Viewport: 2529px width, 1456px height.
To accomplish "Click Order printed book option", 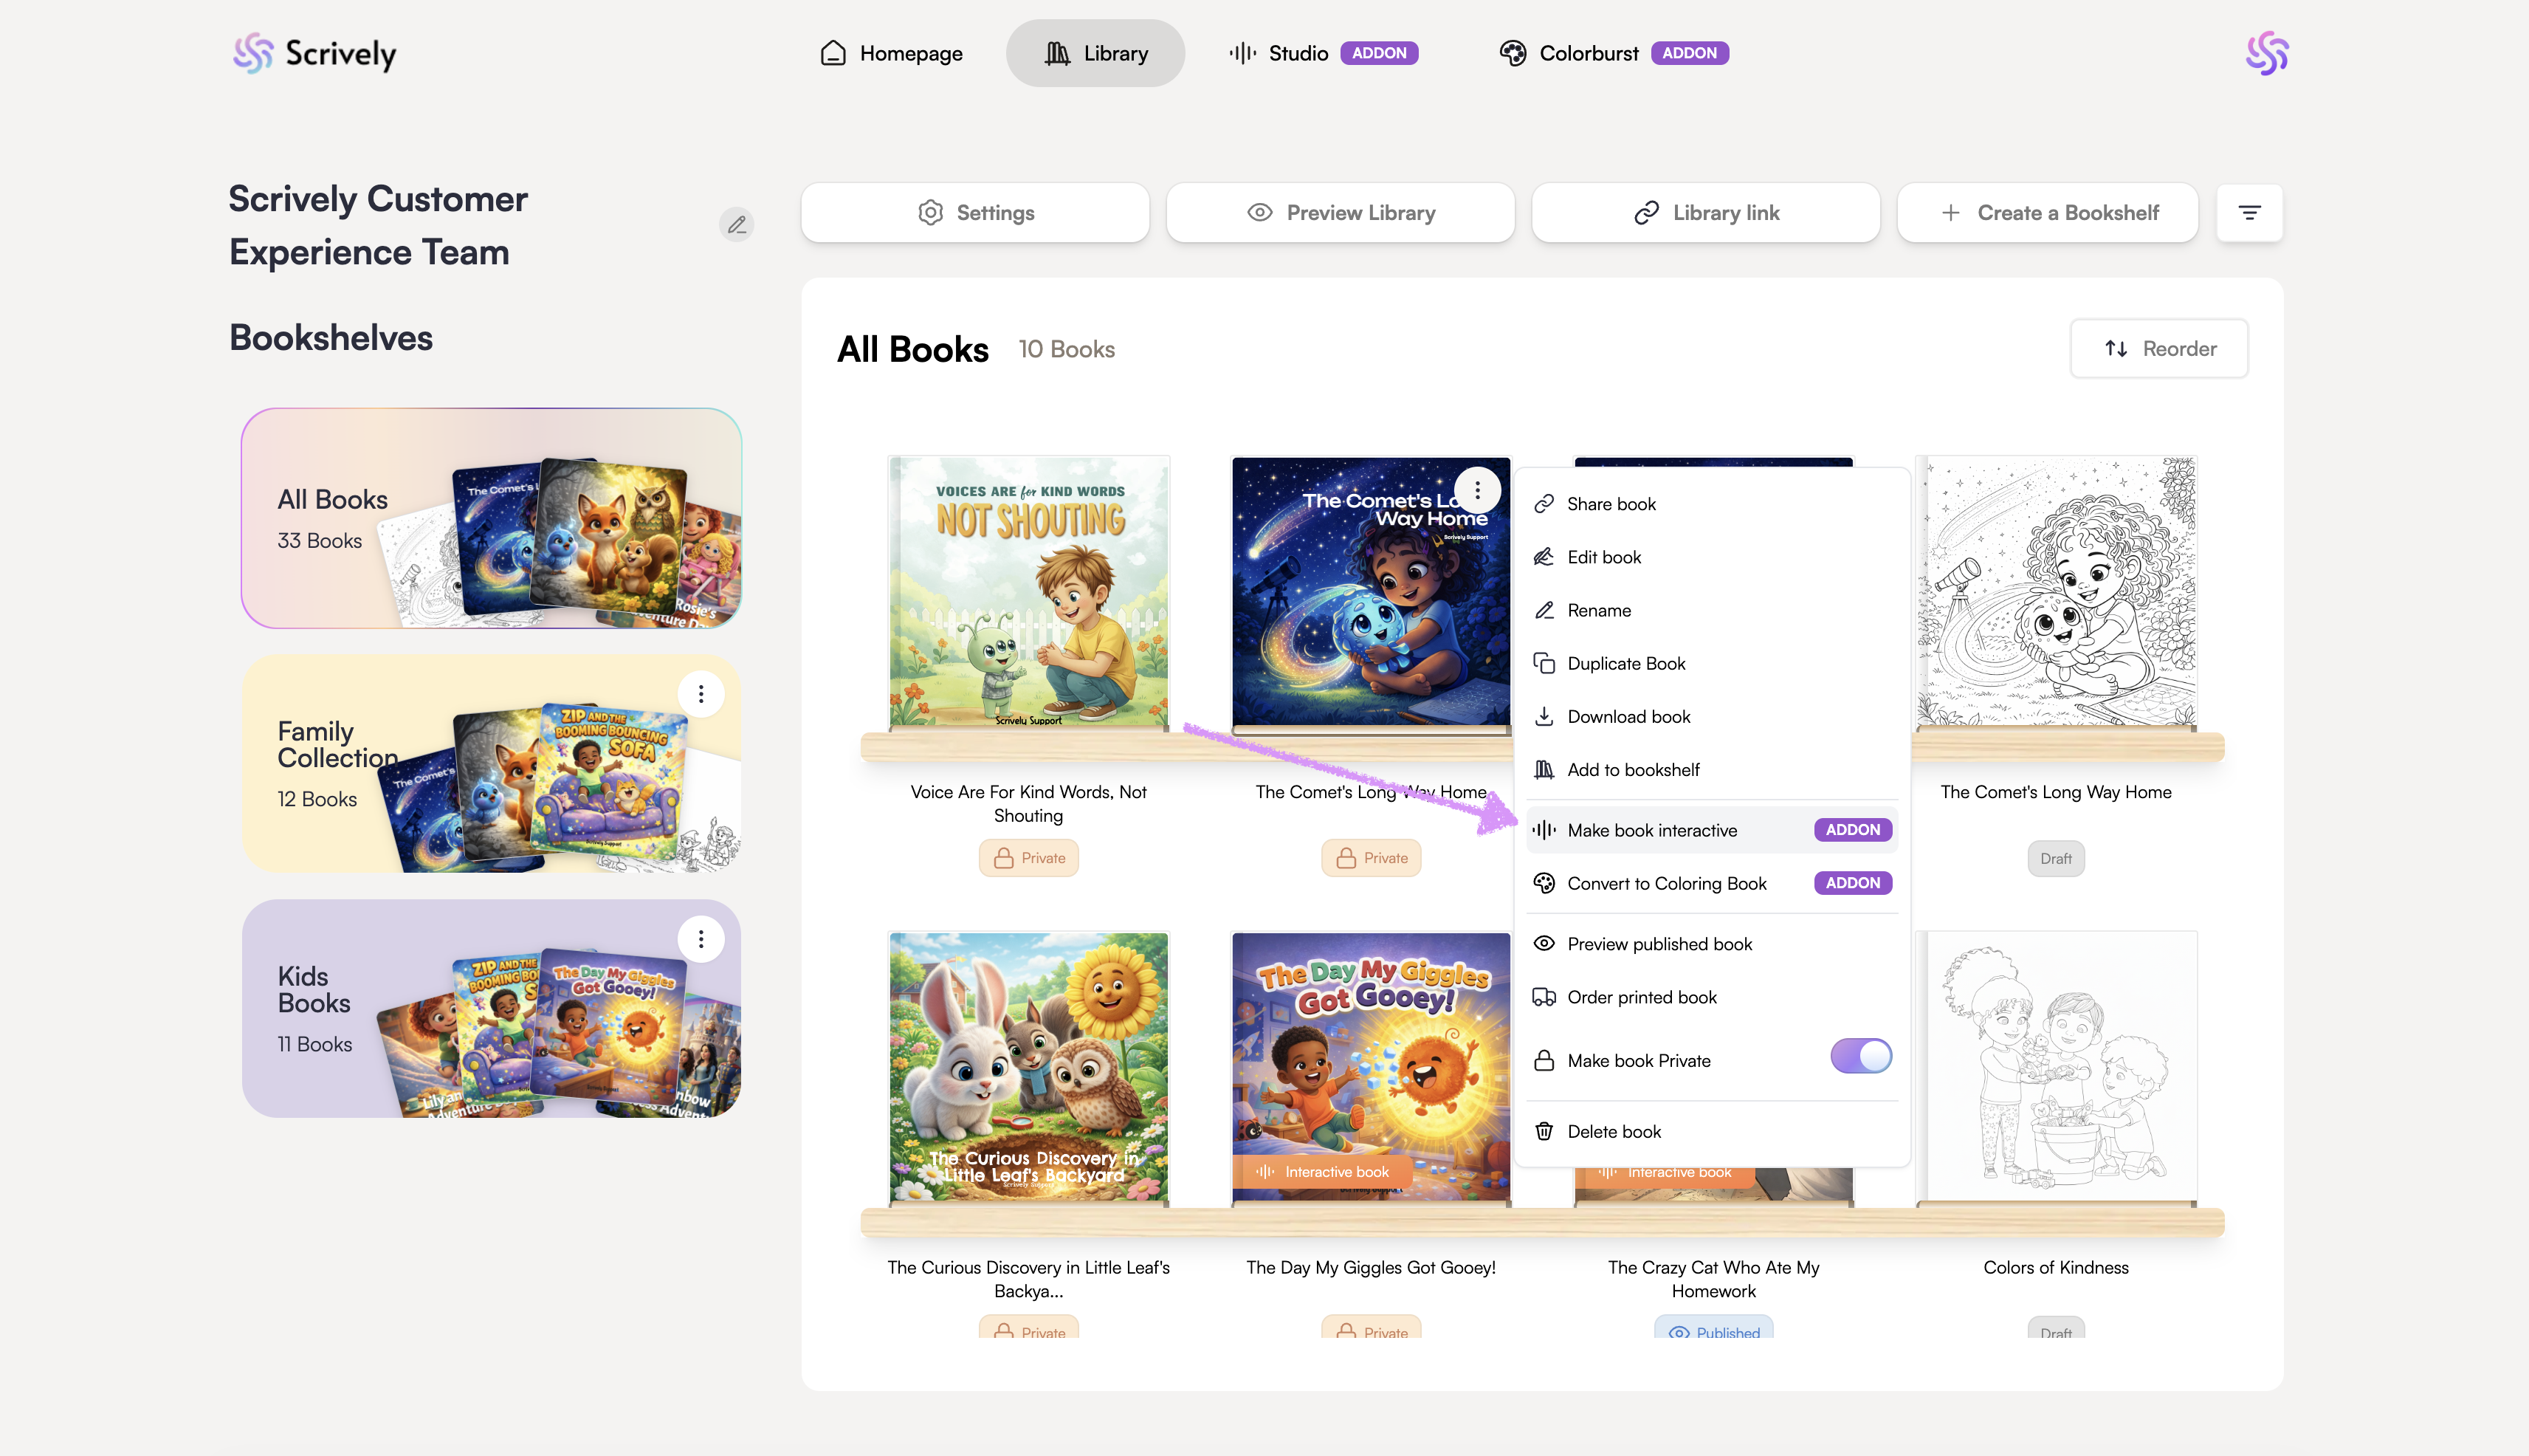I will coord(1640,997).
